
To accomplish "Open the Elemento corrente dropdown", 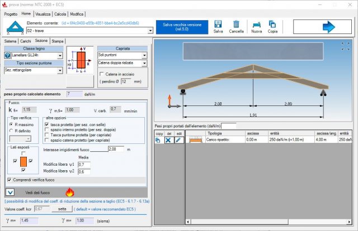I will pyautogui.click(x=150, y=31).
